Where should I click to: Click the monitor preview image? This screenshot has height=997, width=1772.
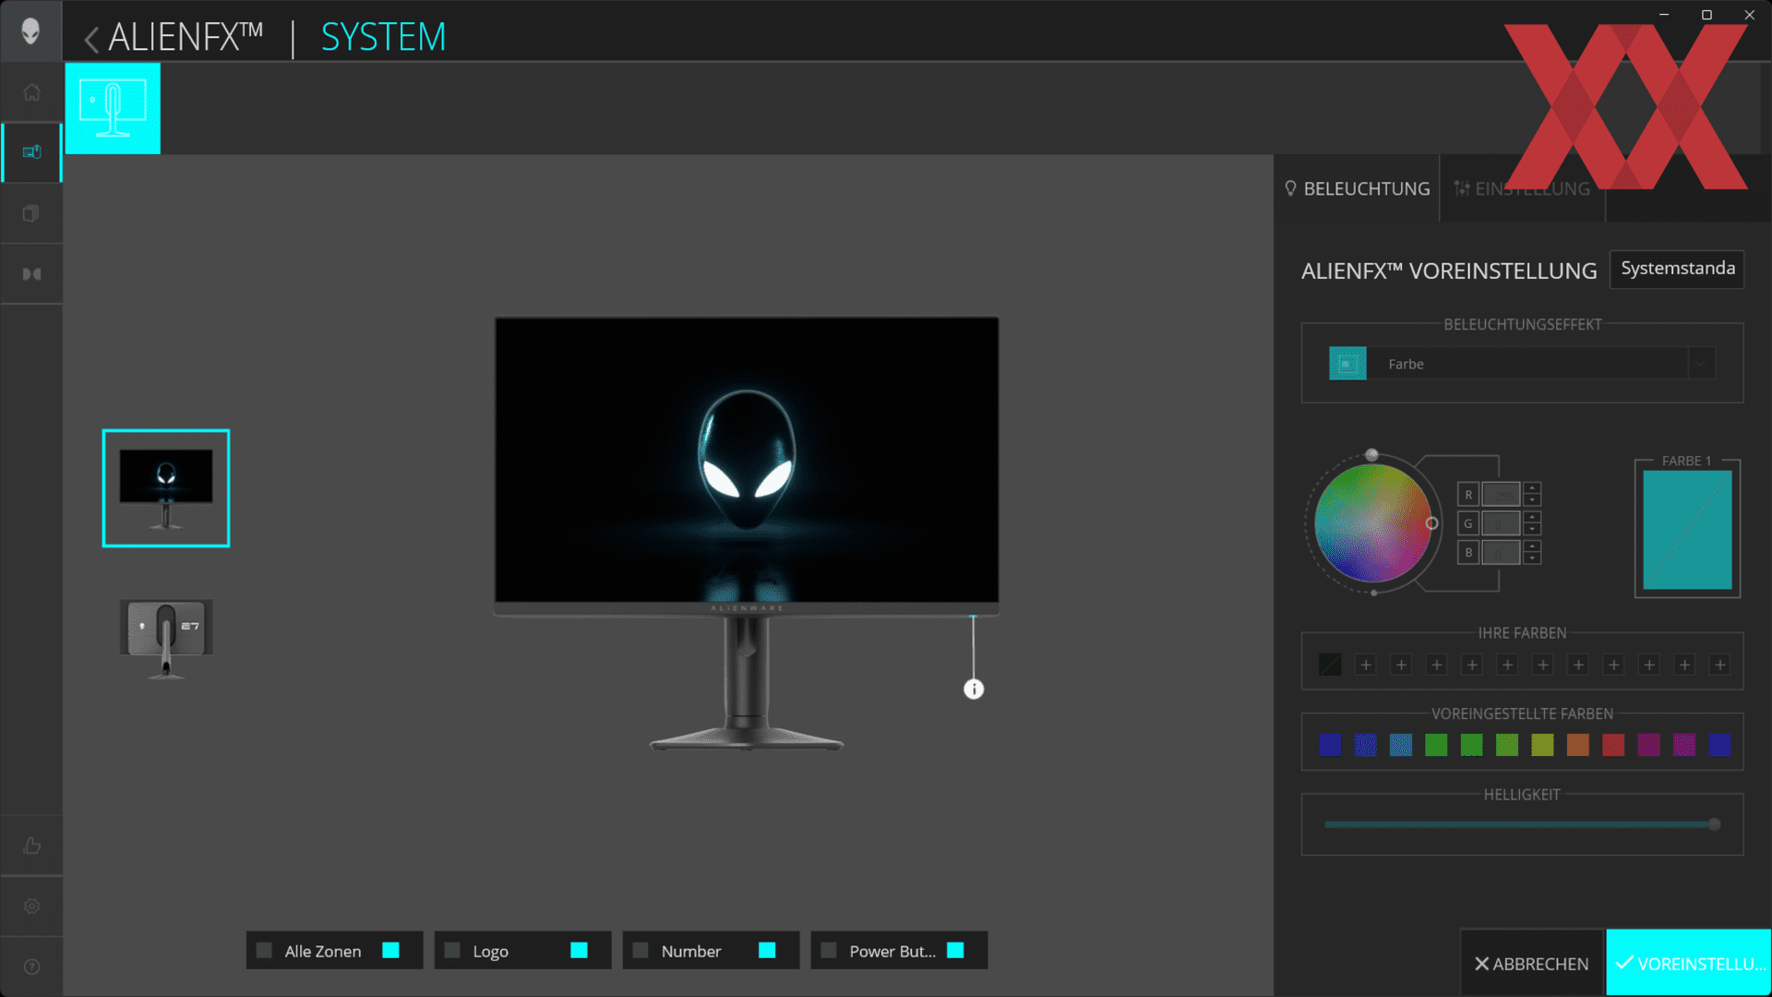747,533
